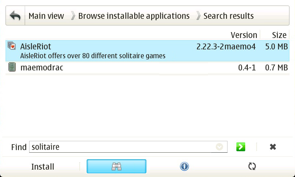Navigate to Main view breadcrumb
The height and width of the screenshot is (177, 295).
[46, 16]
